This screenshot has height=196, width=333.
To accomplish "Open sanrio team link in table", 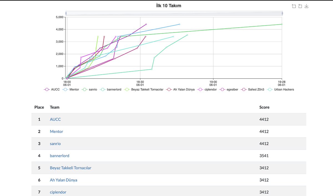I will coord(55,144).
